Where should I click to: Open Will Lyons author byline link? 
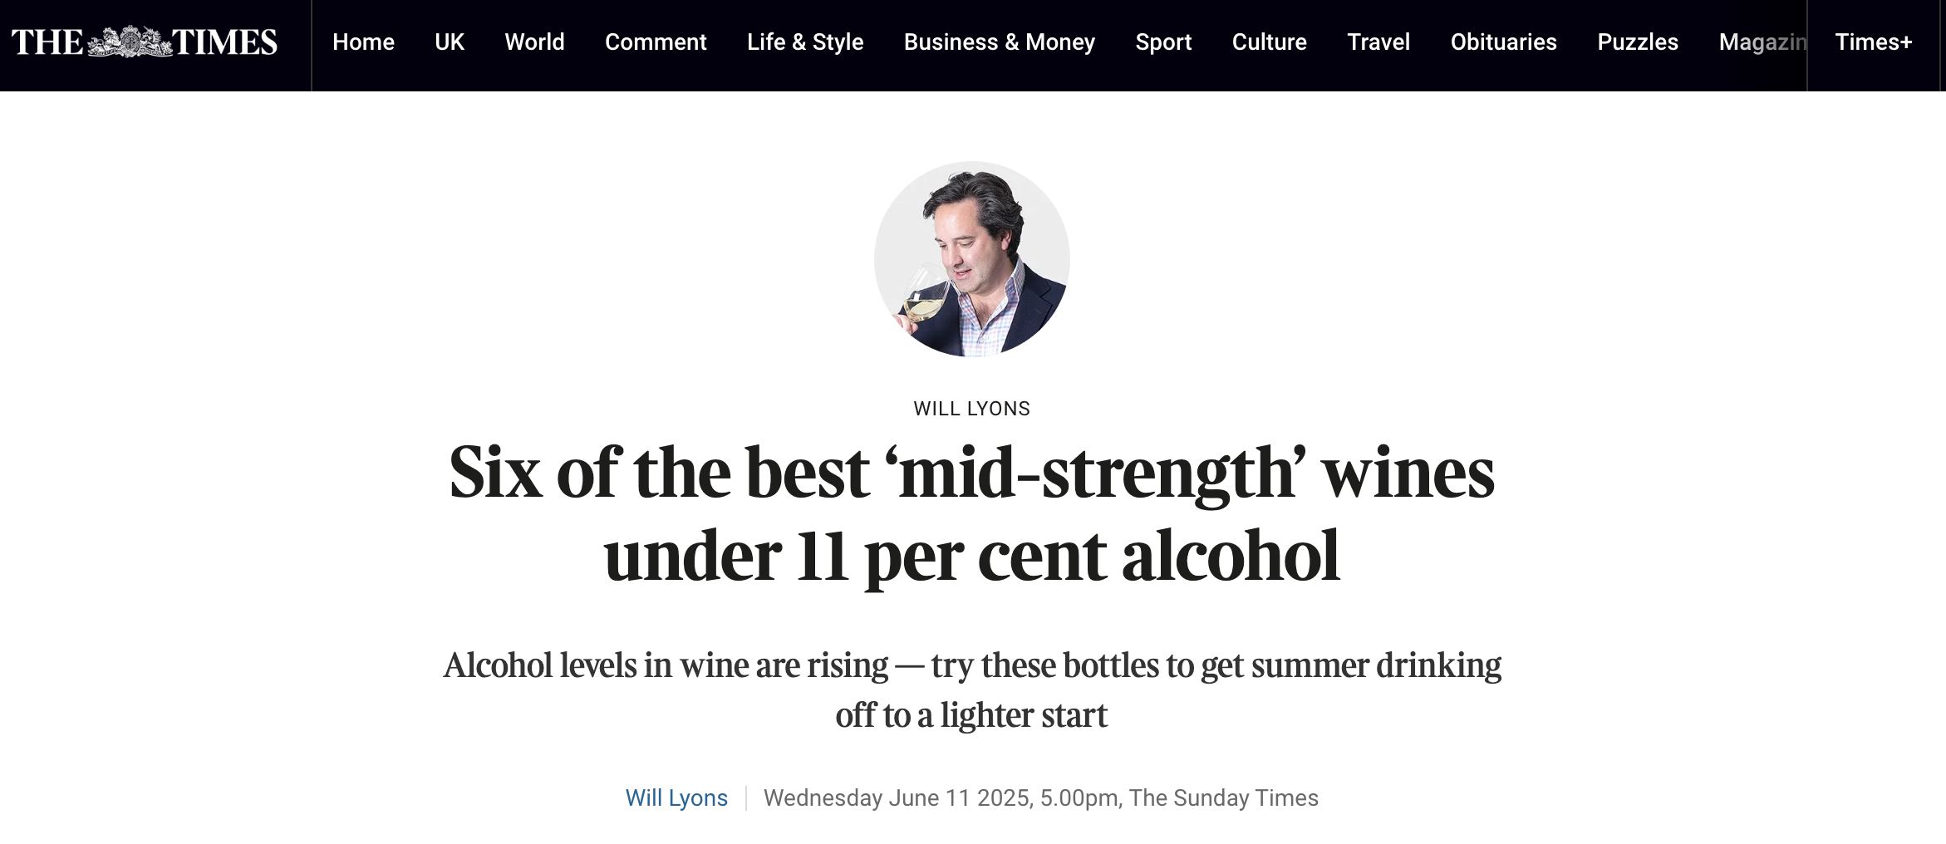tap(676, 797)
